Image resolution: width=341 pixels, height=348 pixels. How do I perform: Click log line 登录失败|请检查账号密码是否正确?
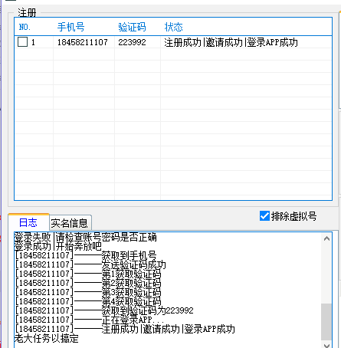pos(85,237)
